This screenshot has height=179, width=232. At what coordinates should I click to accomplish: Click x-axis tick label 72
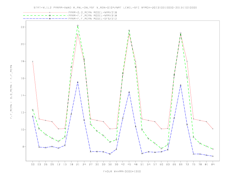point(187,164)
